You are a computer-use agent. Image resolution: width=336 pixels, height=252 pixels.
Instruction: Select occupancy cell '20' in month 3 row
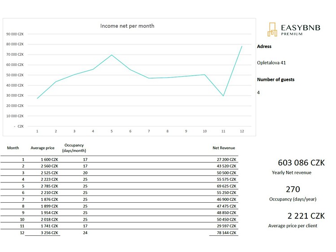(x=85, y=173)
